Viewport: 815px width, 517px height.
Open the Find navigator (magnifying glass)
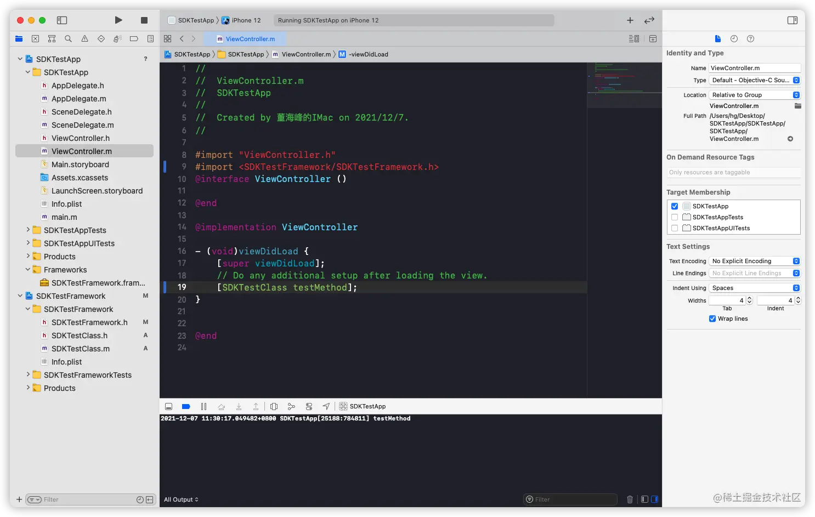[68, 39]
